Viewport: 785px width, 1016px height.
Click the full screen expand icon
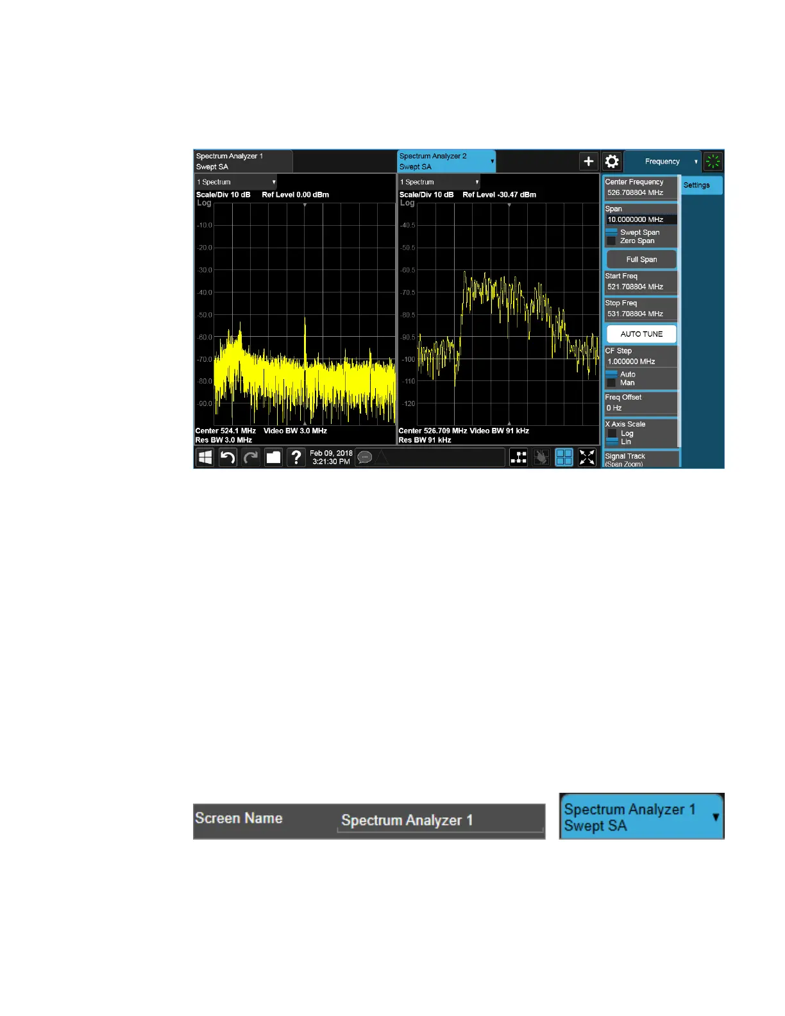587,457
